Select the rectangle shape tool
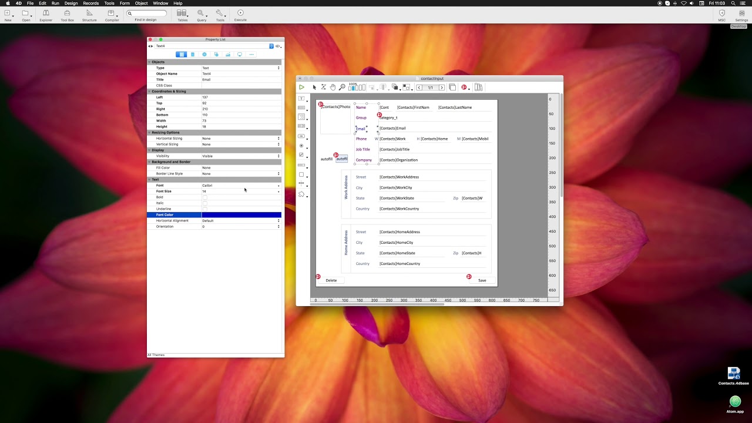This screenshot has height=423, width=752. pyautogui.click(x=301, y=174)
